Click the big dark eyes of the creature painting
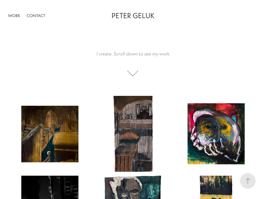 [216, 127]
